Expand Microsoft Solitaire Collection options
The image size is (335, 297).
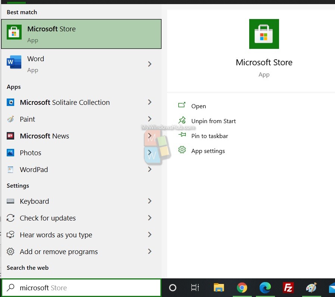pyautogui.click(x=150, y=102)
